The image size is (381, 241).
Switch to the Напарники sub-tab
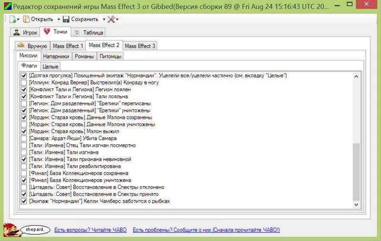56,56
